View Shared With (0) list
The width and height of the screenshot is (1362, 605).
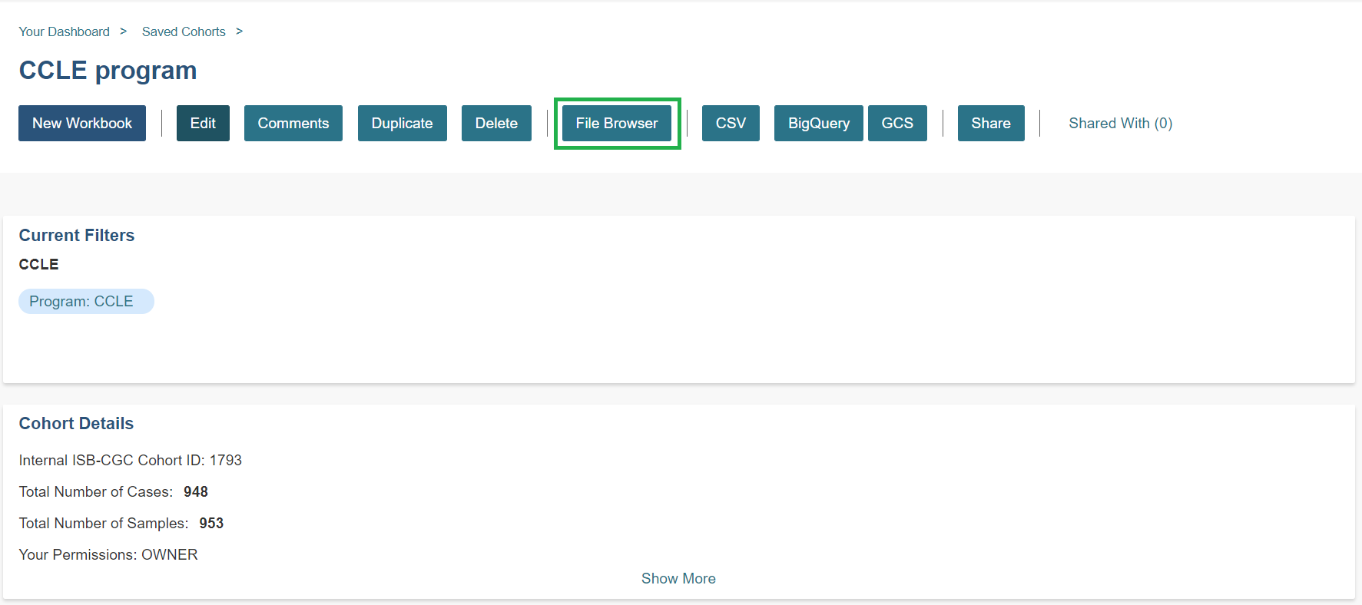click(x=1121, y=123)
